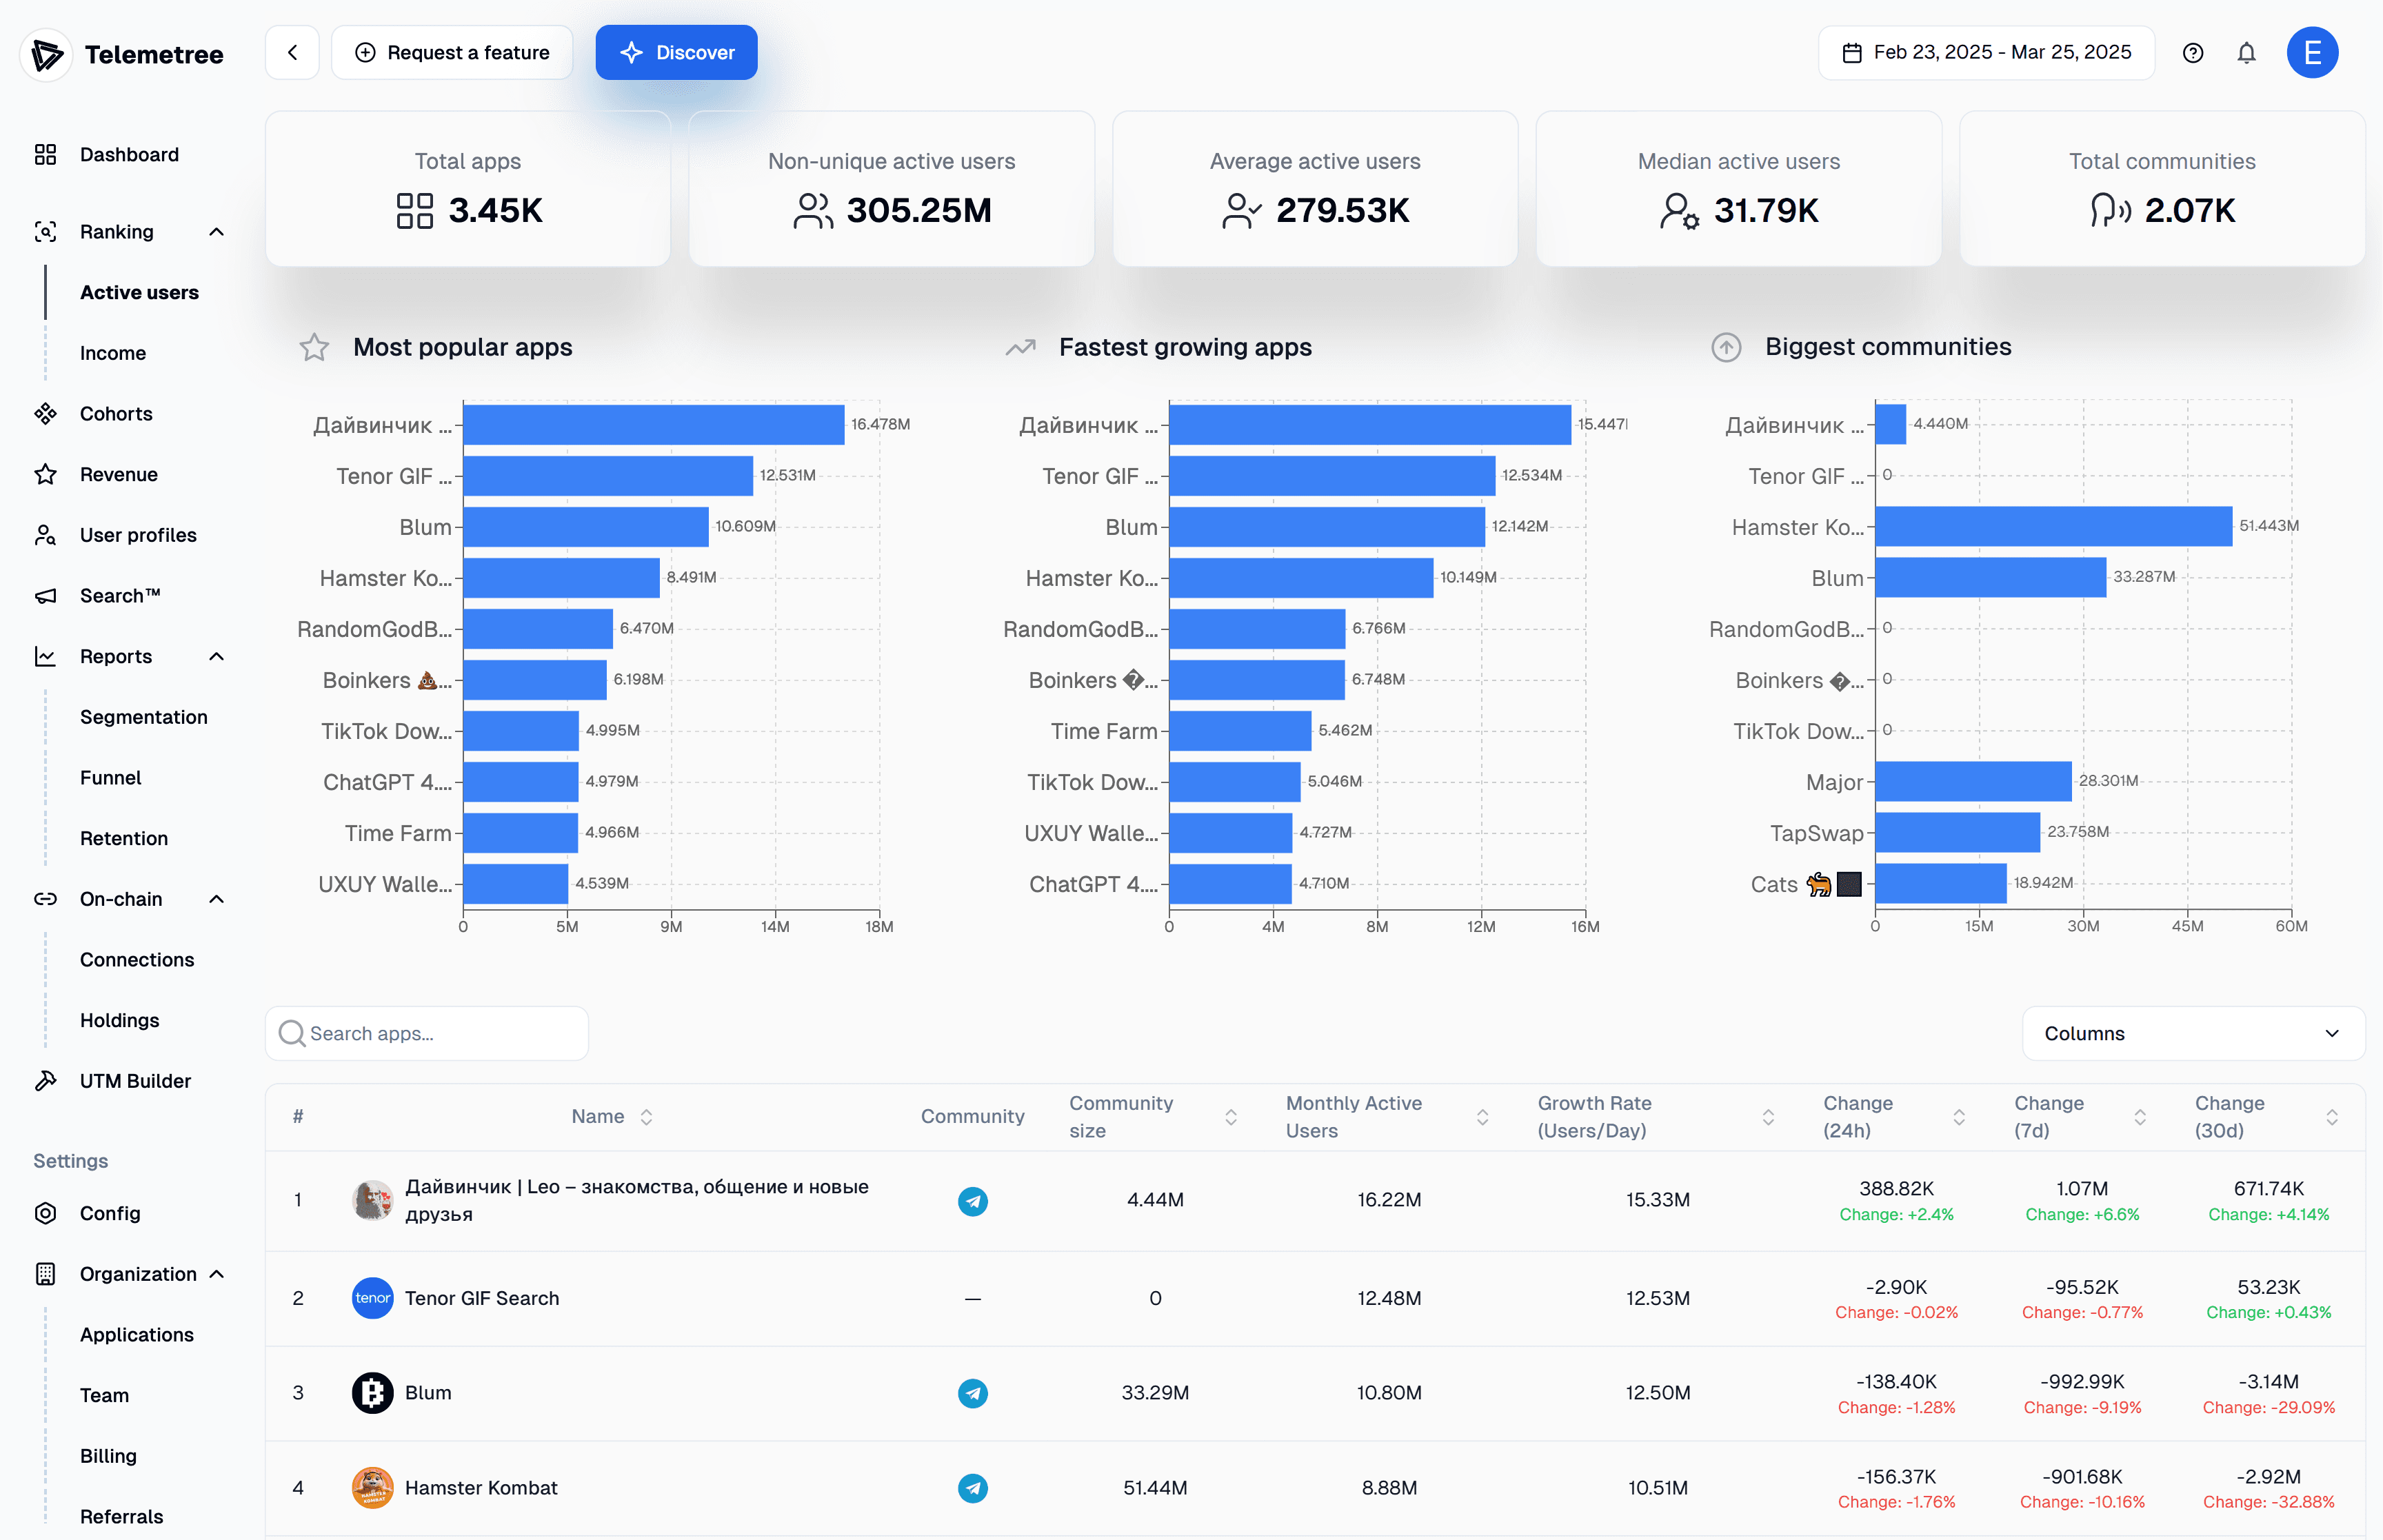The image size is (2383, 1540).
Task: Collapse the On-chain sidebar section
Action: point(216,899)
